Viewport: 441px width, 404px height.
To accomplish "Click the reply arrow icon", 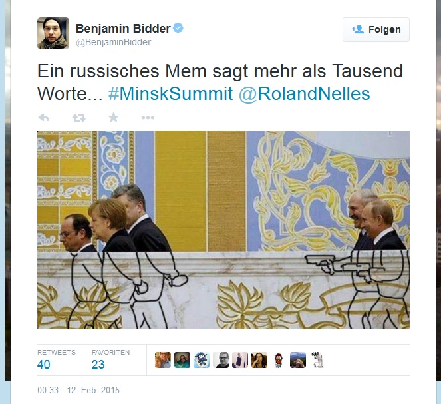I will (x=44, y=118).
